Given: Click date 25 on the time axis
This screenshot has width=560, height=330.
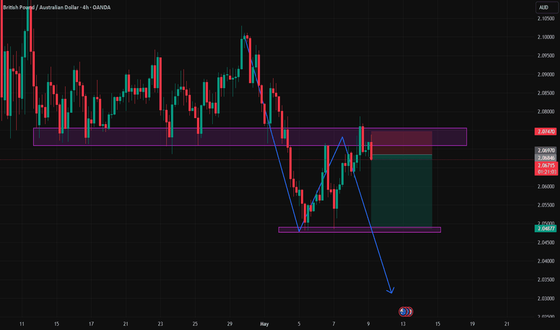Looking at the screenshot, I should pos(195,324).
